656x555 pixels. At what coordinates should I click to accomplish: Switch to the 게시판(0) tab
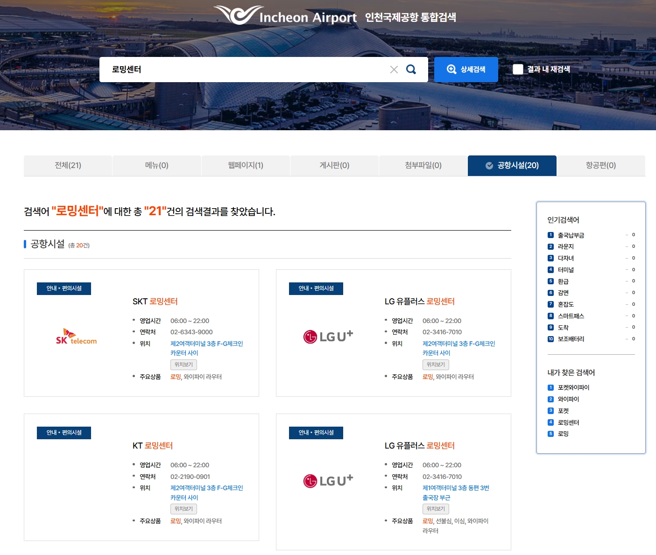click(334, 165)
